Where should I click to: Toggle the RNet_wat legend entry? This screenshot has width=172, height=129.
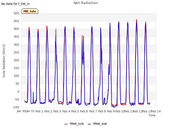coord(97,124)
